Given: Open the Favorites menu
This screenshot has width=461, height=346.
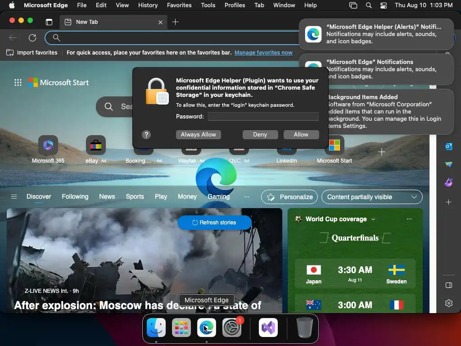Looking at the screenshot, I should (x=179, y=5).
